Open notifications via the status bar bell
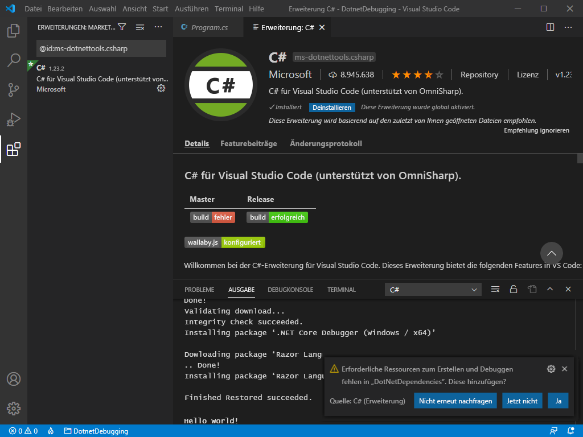Screen dimensions: 583x437 click(x=570, y=431)
